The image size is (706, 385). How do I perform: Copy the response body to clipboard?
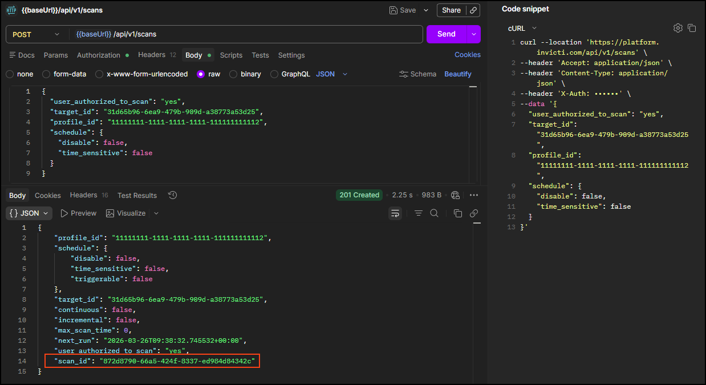pos(457,213)
